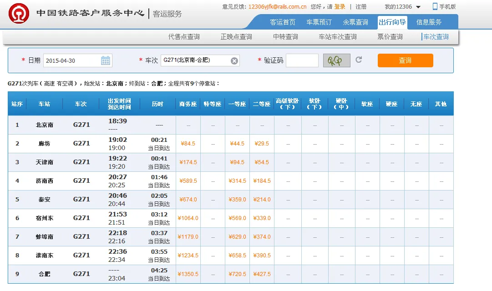
Task: Focus the 车次 train number input
Action: 200,60
